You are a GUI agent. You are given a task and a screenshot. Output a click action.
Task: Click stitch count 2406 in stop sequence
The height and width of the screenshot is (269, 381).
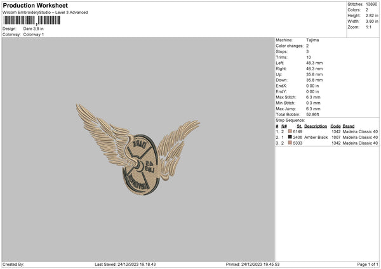pyautogui.click(x=298, y=138)
